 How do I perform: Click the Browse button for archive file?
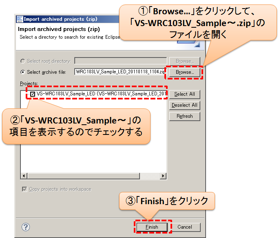point(184,72)
